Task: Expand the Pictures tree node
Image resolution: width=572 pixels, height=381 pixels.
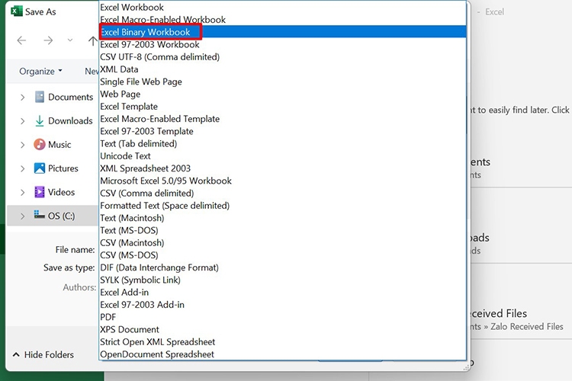Action: [23, 168]
